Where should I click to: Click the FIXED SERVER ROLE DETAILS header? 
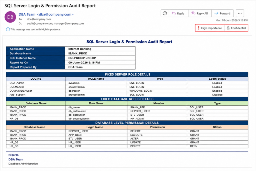tap(127, 74)
